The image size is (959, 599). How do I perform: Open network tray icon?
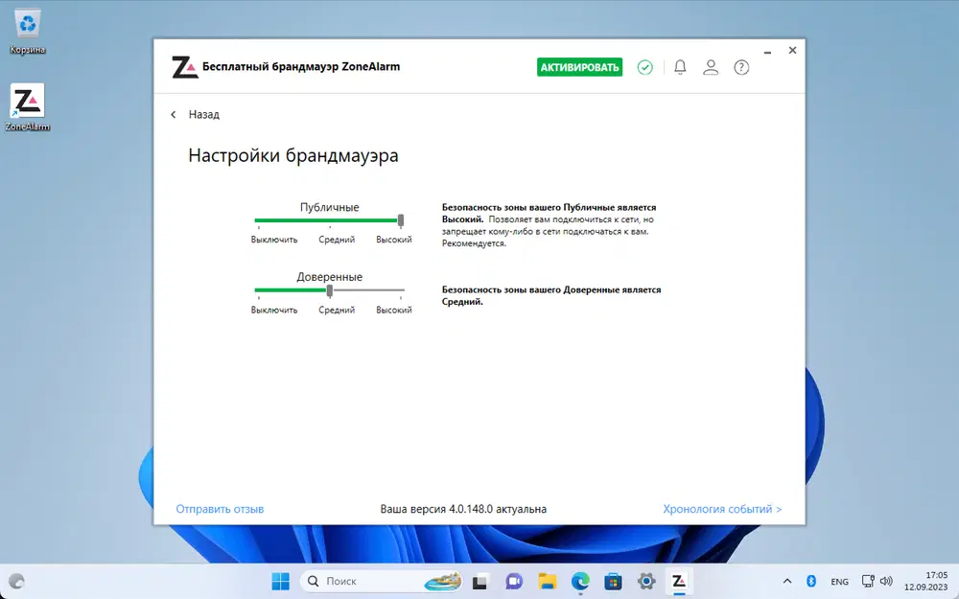point(867,582)
